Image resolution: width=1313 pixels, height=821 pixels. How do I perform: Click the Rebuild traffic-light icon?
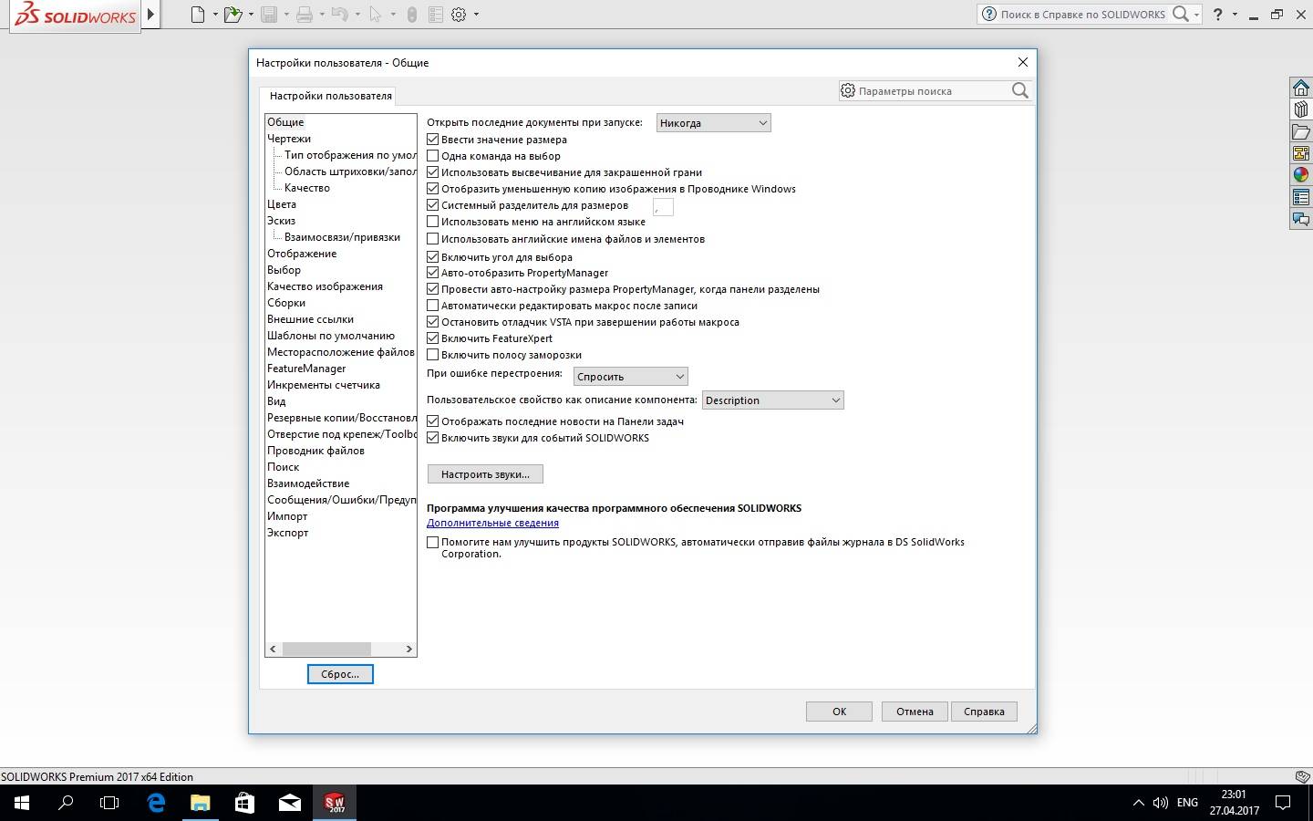click(x=412, y=15)
